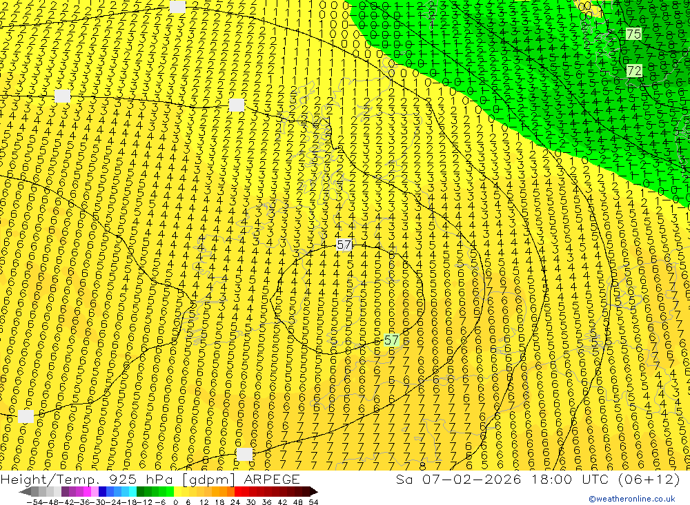Image resolution: width=690 pixels, height=505 pixels.
Task: Click the Height/Temp. 925 hPa ARPEGE title
Action: 150,479
